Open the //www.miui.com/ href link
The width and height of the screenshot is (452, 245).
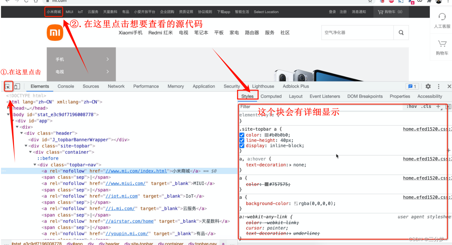coord(125,183)
